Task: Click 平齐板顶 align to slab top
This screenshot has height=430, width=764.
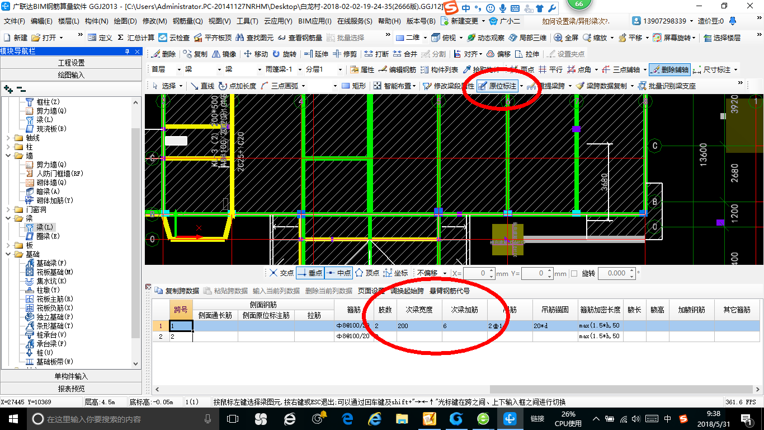Action: click(213, 38)
